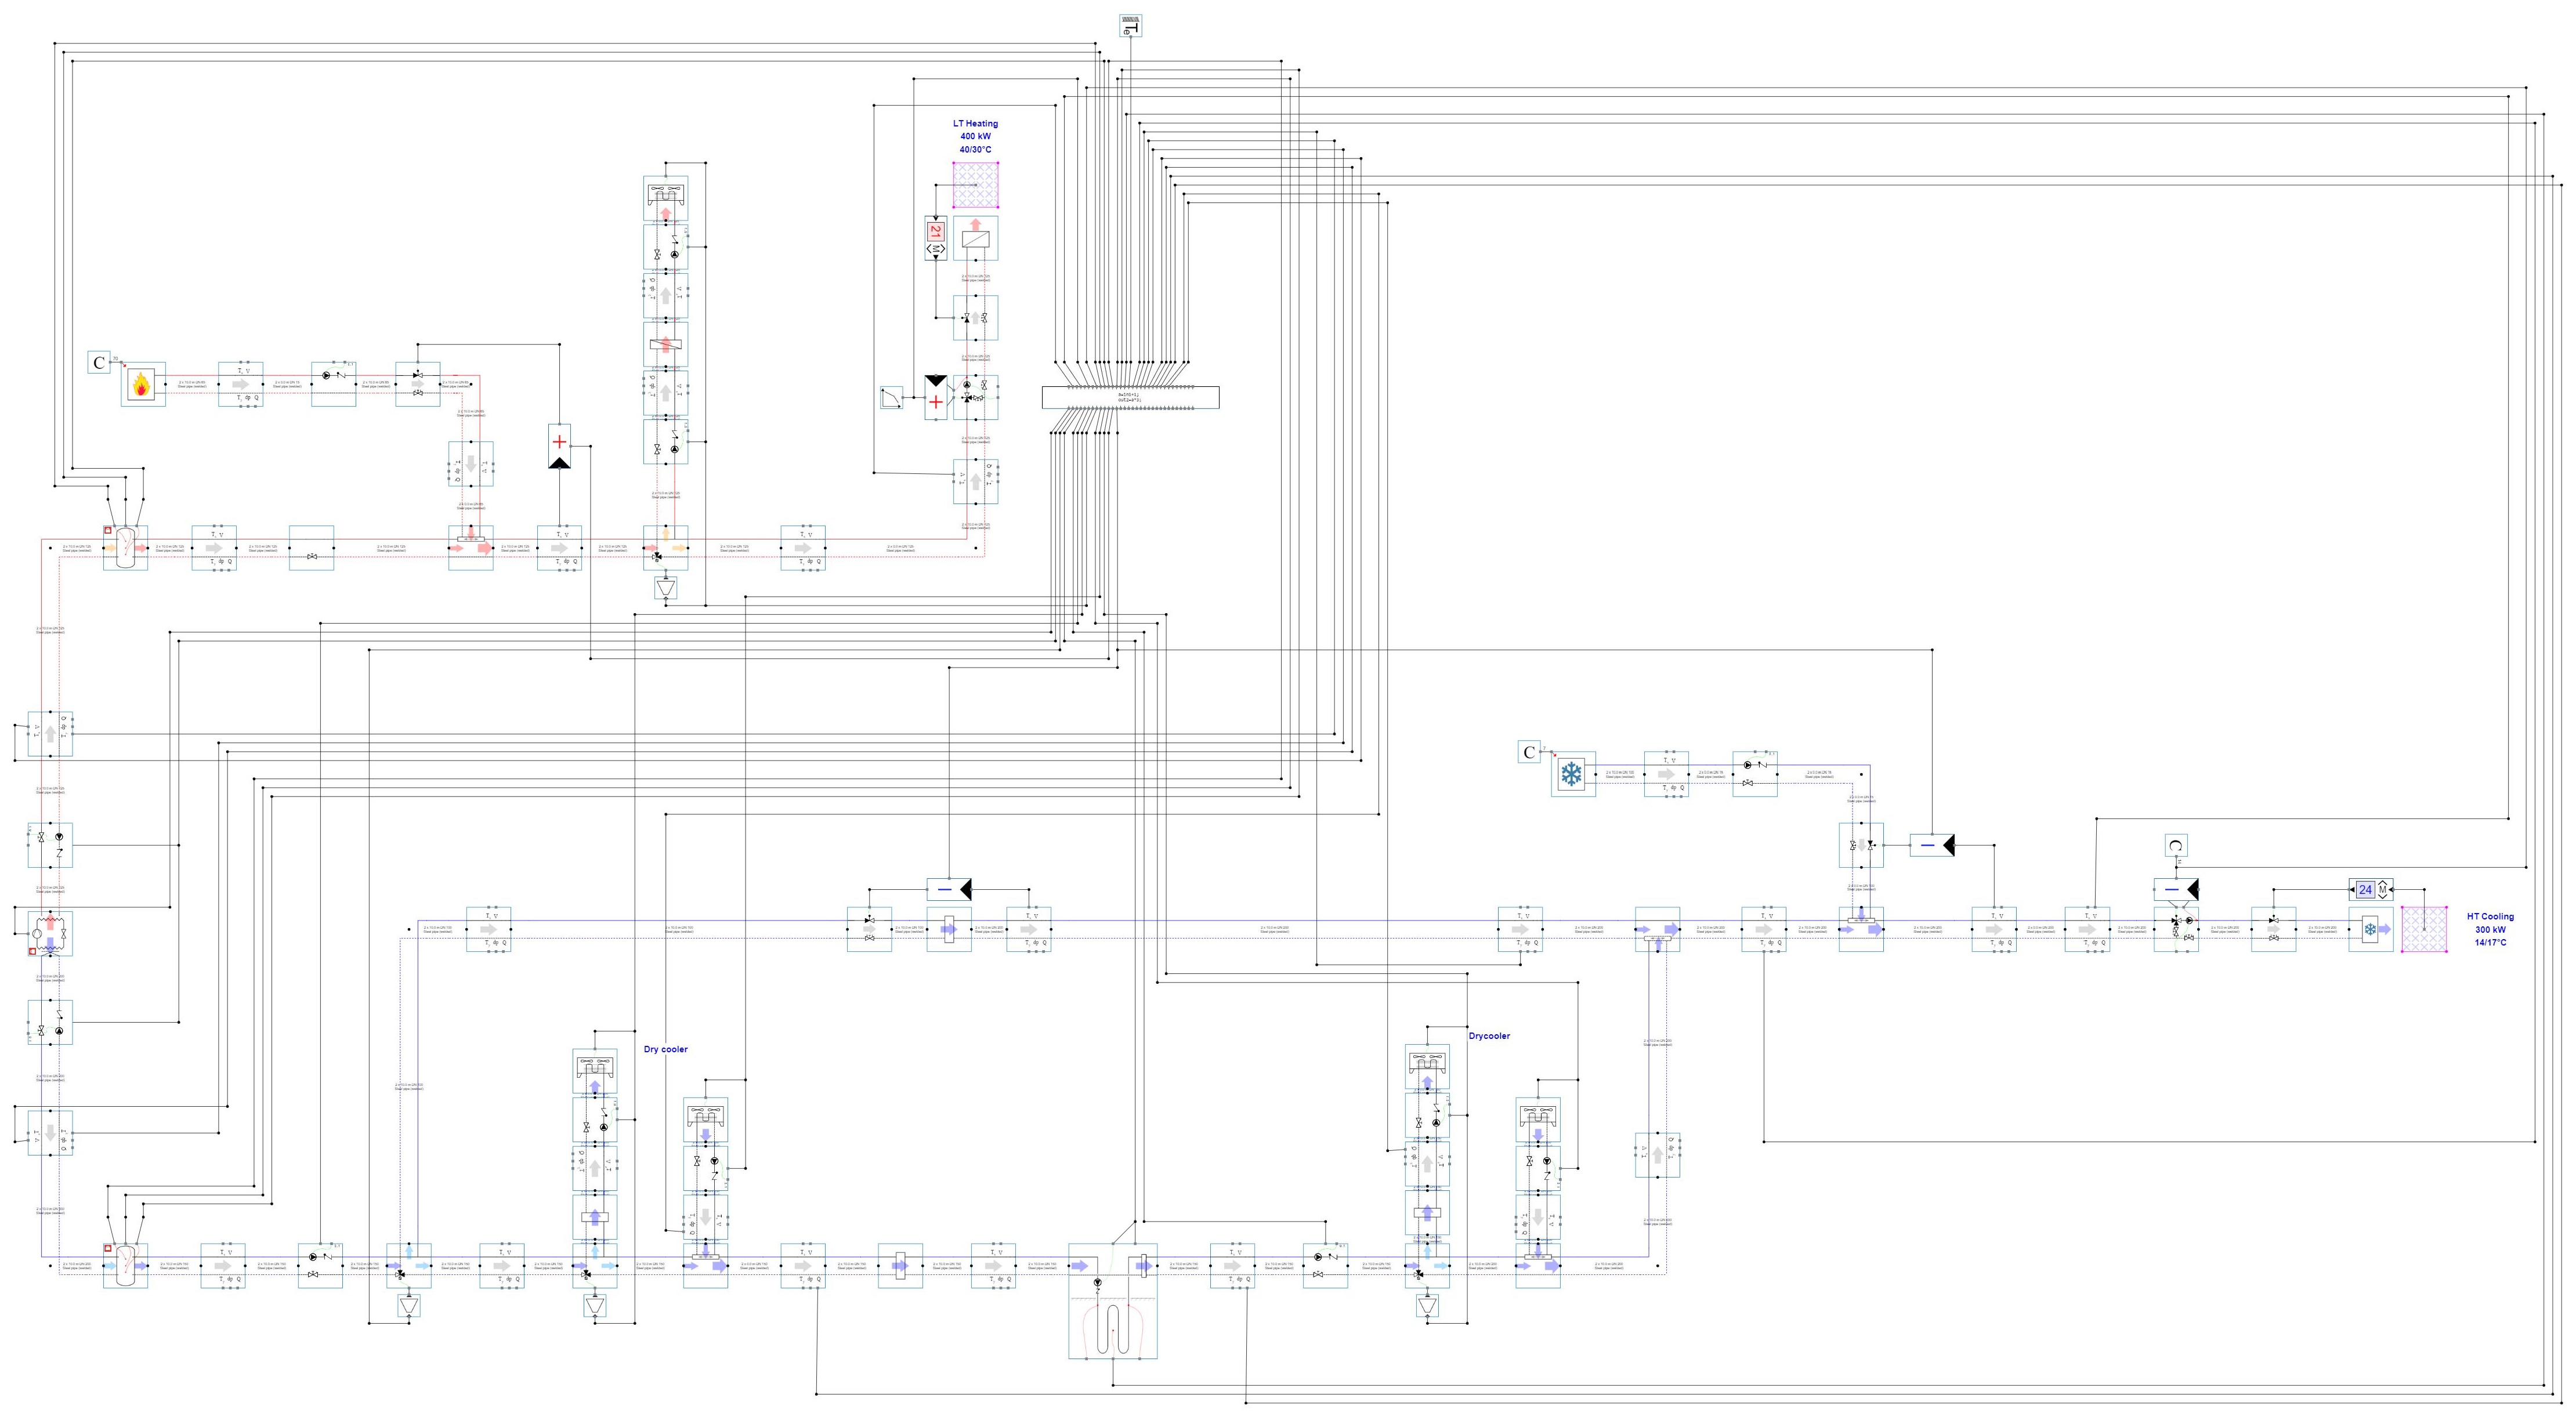Click the pump symbol in the boiler circuit

326,376
